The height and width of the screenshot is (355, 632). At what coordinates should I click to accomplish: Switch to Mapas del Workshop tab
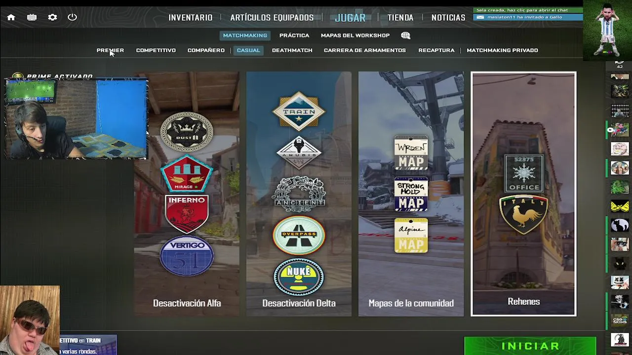click(355, 35)
